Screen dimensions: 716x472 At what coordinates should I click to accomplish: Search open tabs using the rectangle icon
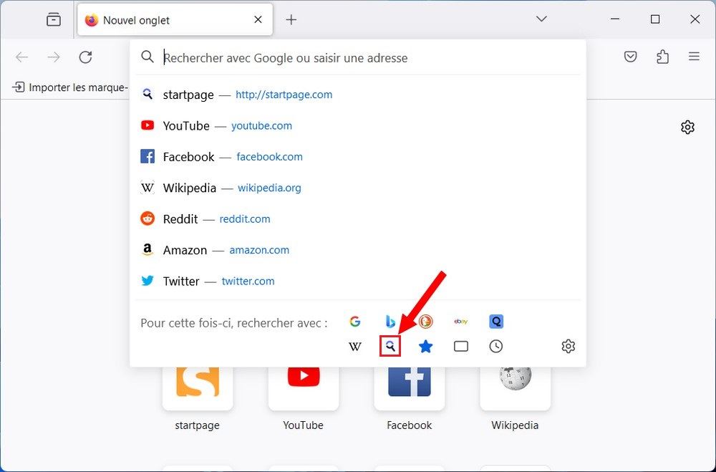[x=460, y=346]
